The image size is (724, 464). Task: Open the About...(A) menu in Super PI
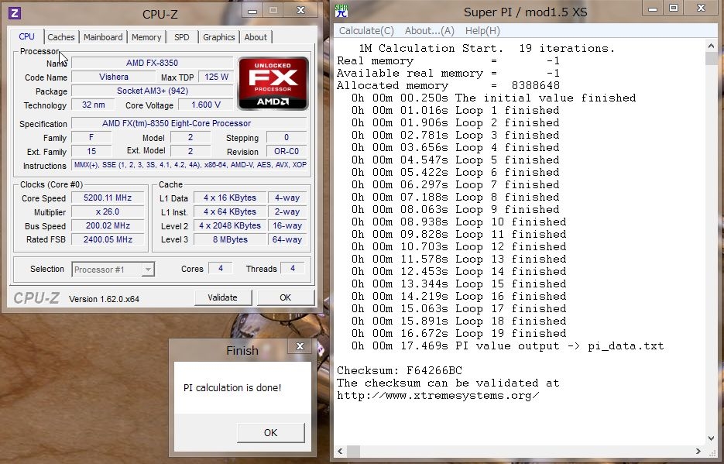coord(430,30)
